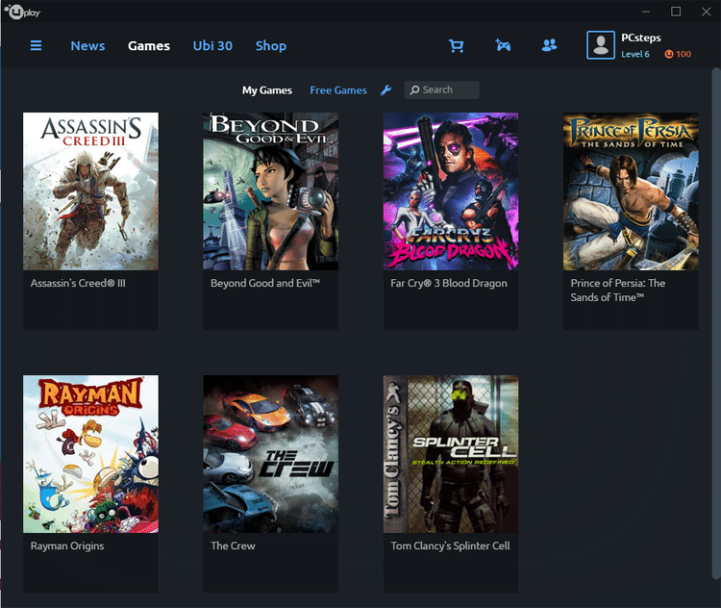
Task: Switch to the Shop tab
Action: click(271, 45)
